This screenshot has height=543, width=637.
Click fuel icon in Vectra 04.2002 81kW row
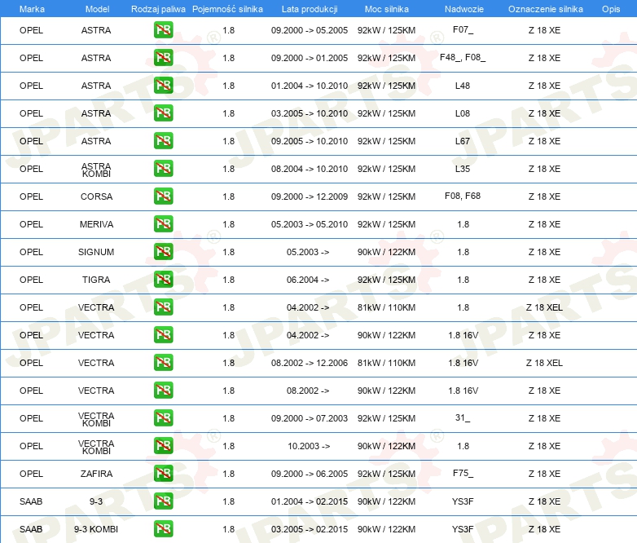[x=163, y=307]
